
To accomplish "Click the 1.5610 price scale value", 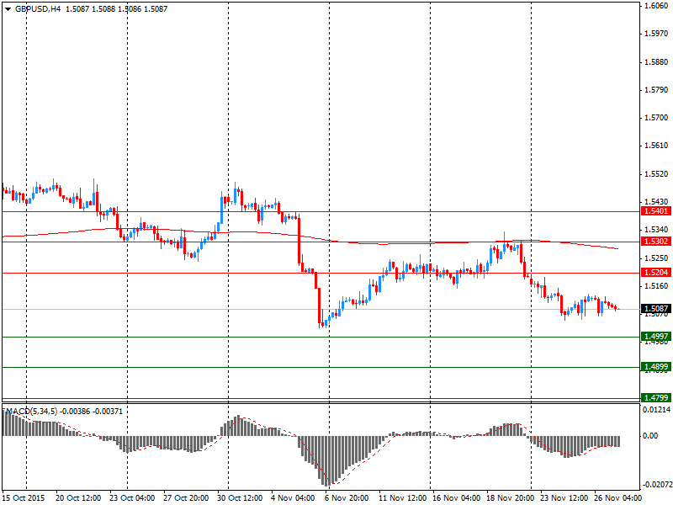I will point(656,146).
